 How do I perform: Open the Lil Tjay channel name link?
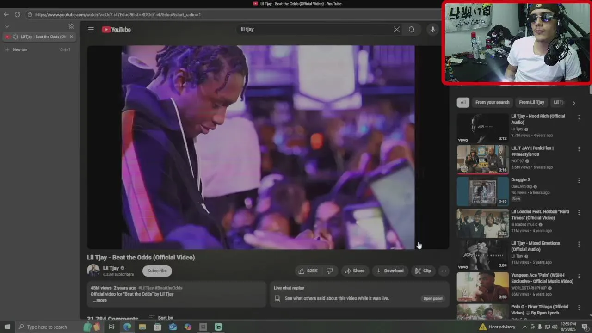[111, 268]
